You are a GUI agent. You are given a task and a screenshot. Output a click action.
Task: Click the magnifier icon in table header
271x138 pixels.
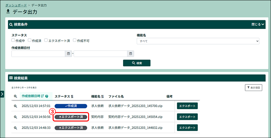pyautogui.click(x=16, y=97)
